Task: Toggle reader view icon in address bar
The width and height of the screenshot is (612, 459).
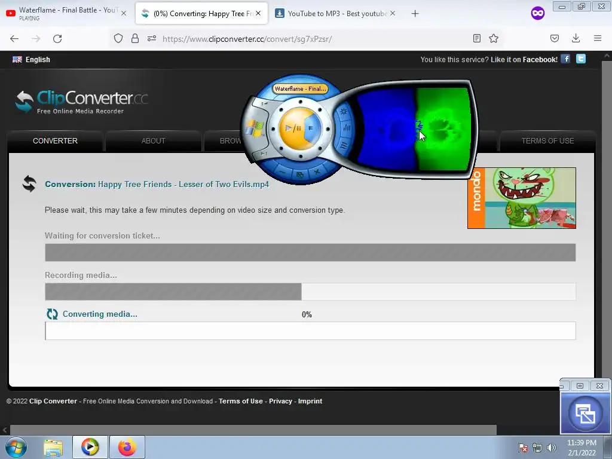Action: (476, 38)
